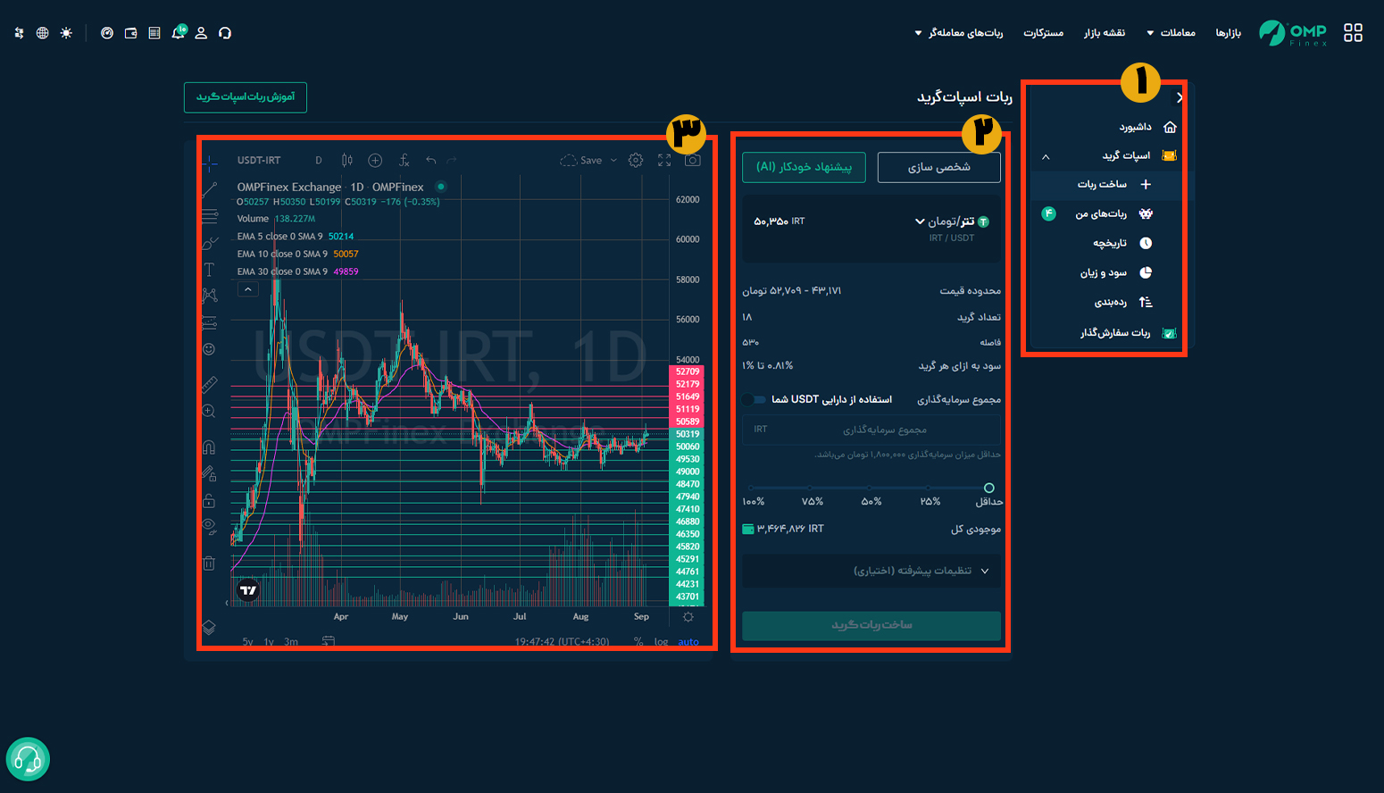This screenshot has width=1384, height=793.
Task: Toggle hide all drawings eye icon
Action: [x=209, y=526]
